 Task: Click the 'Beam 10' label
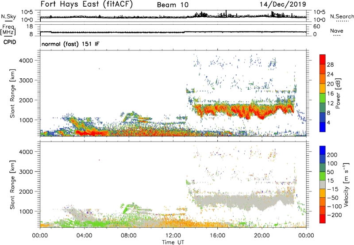pos(173,5)
